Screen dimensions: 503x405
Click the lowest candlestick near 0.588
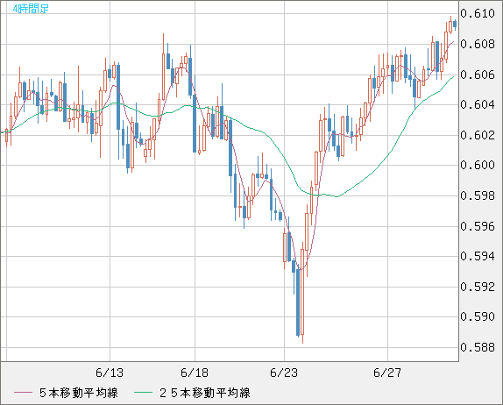coord(302,293)
